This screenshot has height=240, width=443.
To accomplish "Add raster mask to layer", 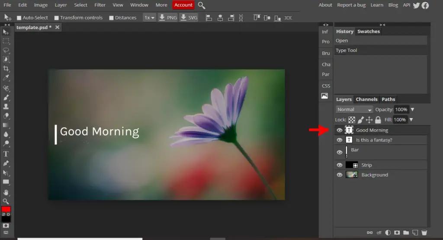I will point(397,232).
